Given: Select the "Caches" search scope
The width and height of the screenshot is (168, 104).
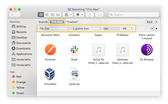Looking at the screenshot, I should point(72,22).
